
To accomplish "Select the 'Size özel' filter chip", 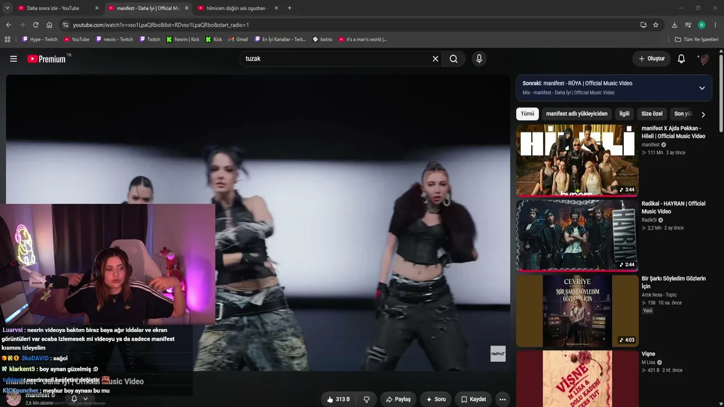I will (x=652, y=114).
